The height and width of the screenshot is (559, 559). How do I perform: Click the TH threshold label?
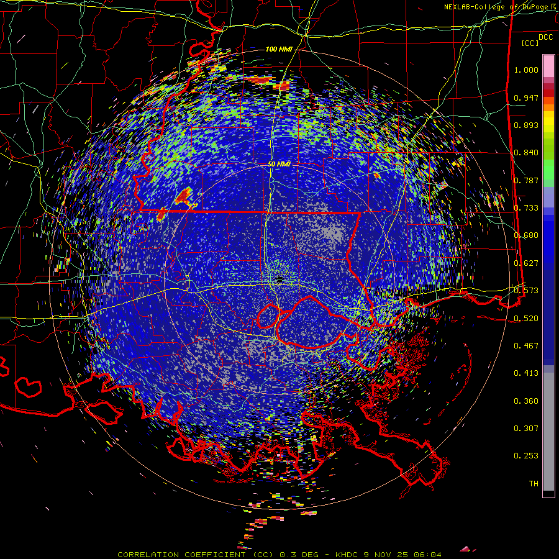pos(534,484)
